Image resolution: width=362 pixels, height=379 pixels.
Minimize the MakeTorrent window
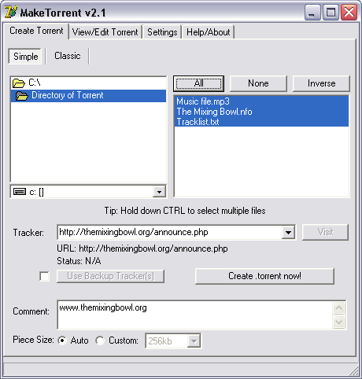click(x=312, y=13)
